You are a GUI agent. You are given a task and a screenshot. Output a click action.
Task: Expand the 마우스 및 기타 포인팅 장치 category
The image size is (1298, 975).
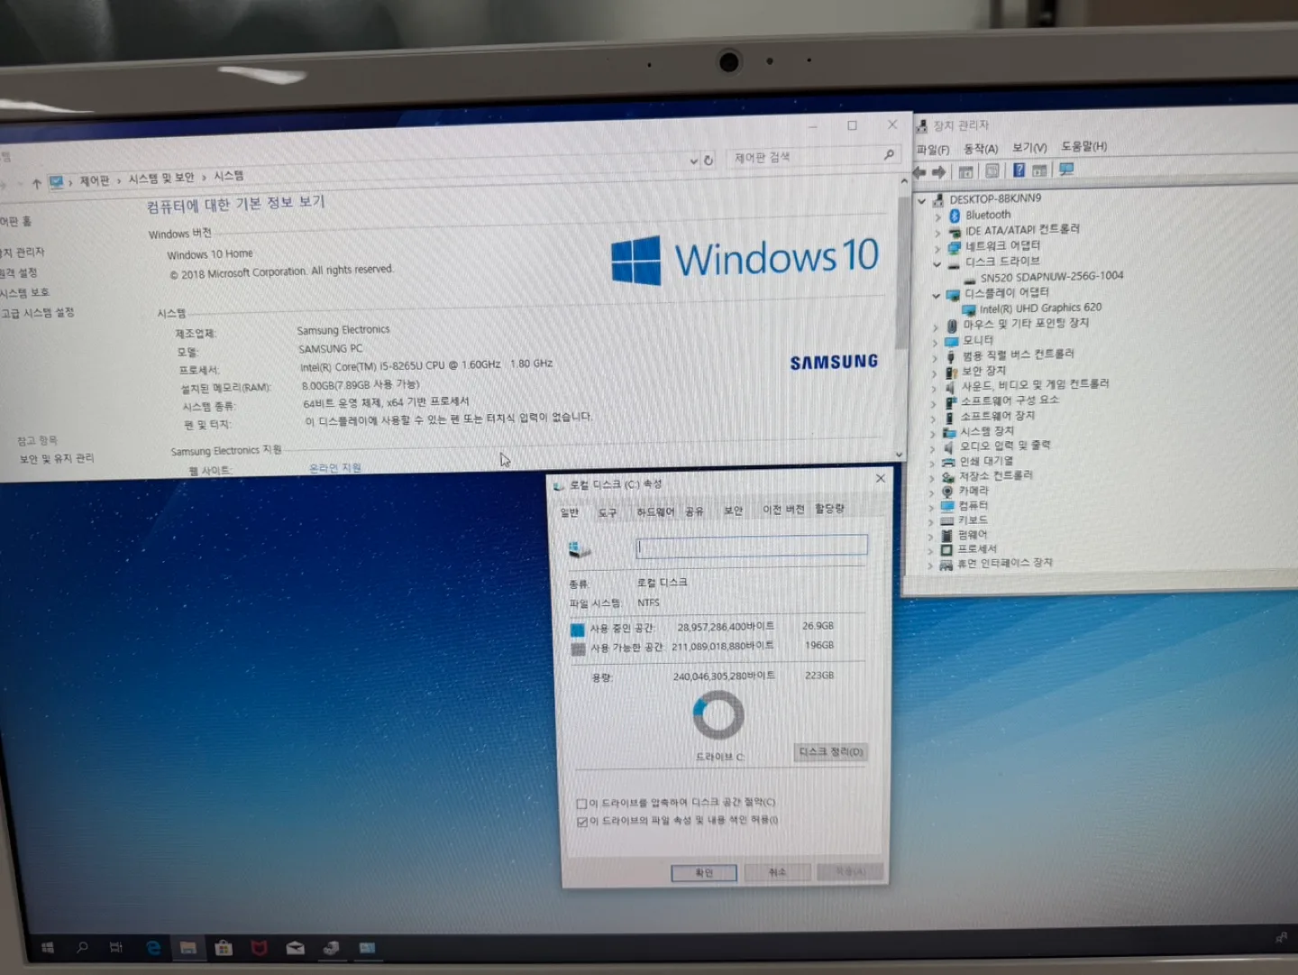(936, 327)
